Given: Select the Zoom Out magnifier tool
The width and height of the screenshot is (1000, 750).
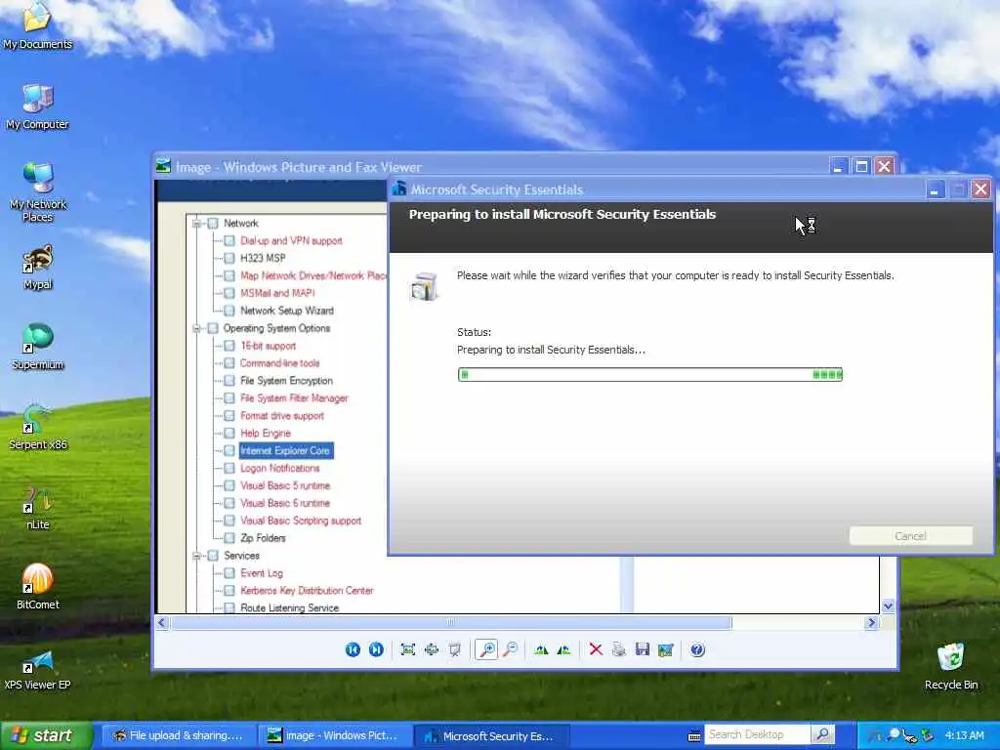Looking at the screenshot, I should click(x=510, y=649).
